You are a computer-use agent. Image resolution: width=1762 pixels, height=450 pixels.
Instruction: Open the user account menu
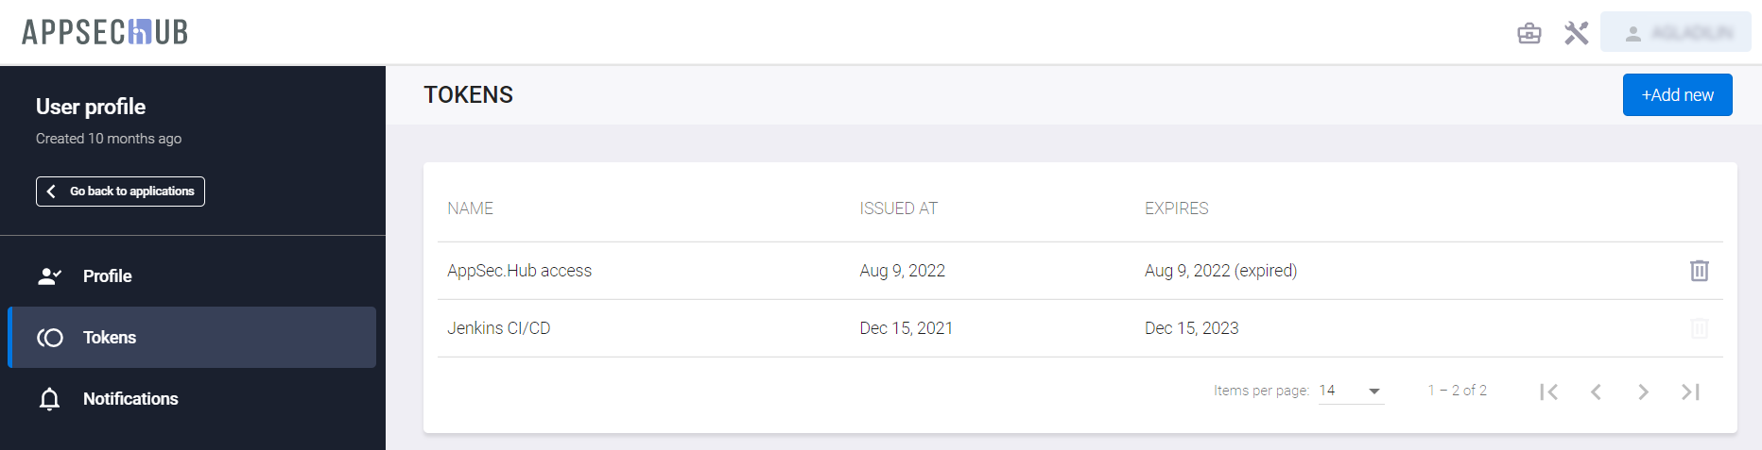click(x=1675, y=33)
